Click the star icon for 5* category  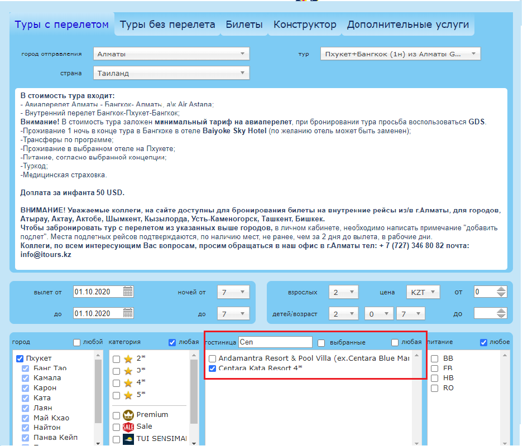128,395
